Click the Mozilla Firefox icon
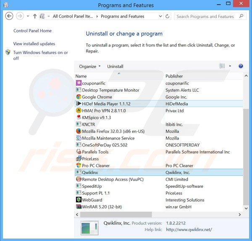The image size is (252, 241). pos(79,131)
